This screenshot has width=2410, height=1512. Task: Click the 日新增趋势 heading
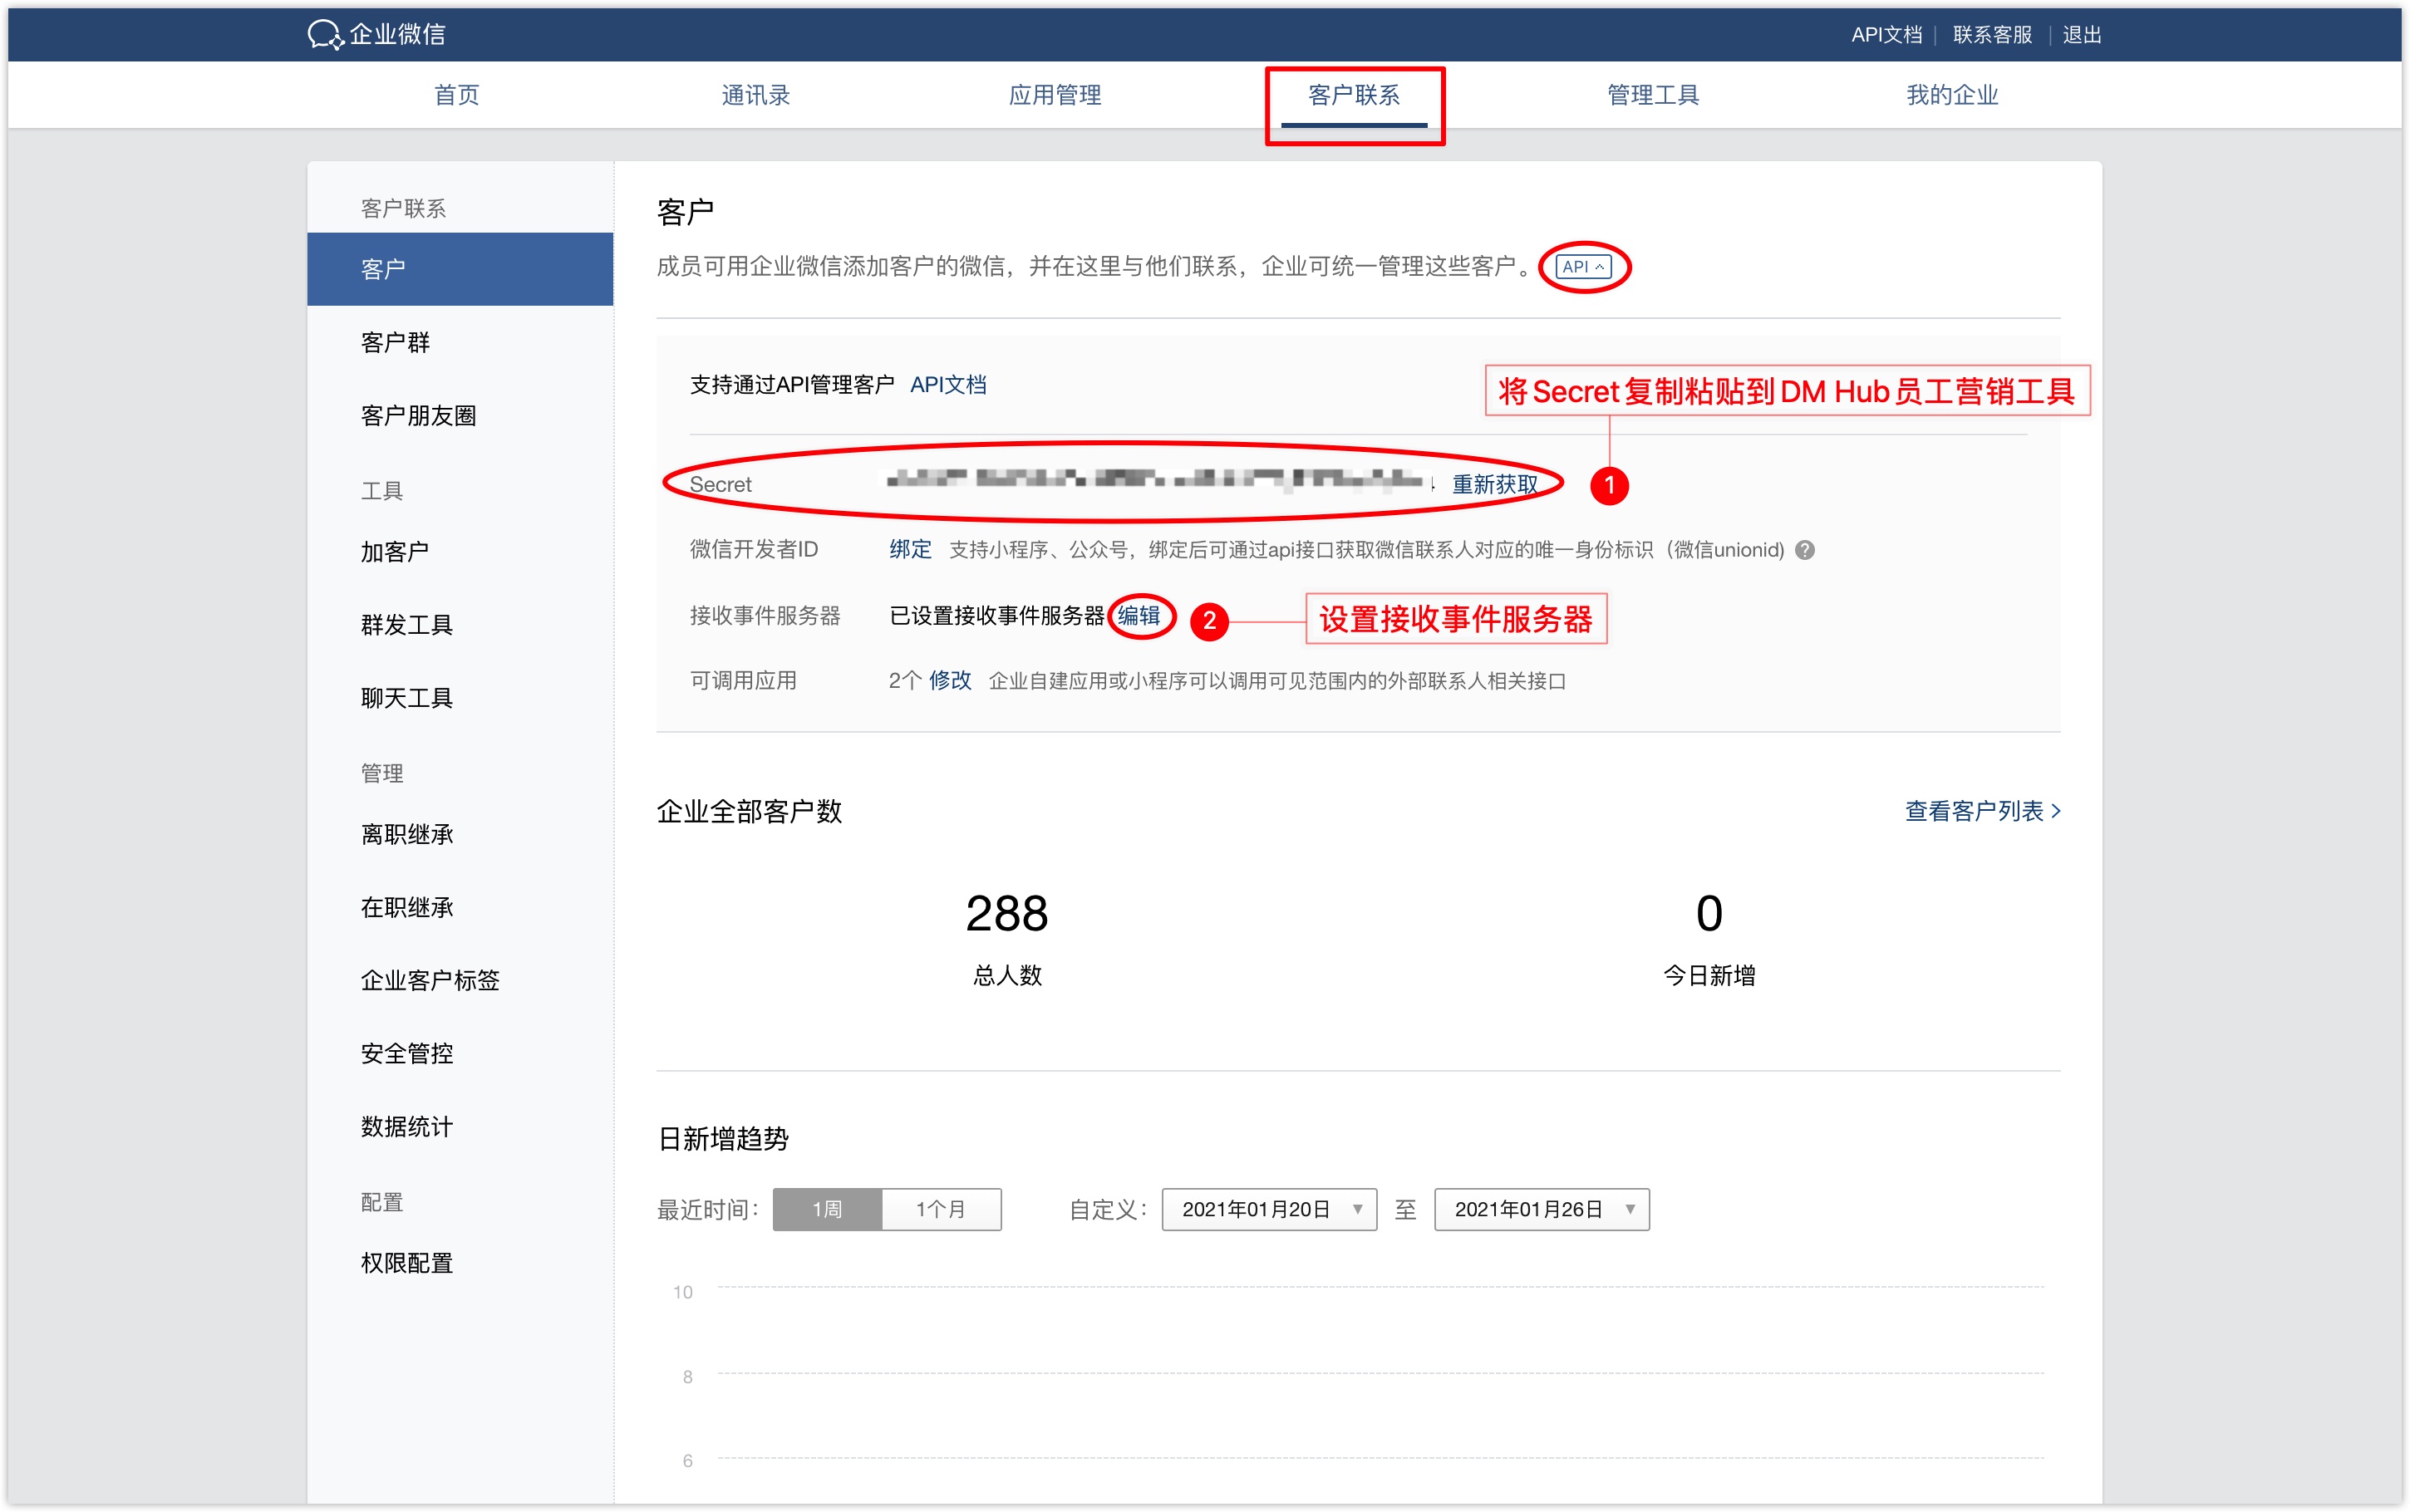point(723,1138)
